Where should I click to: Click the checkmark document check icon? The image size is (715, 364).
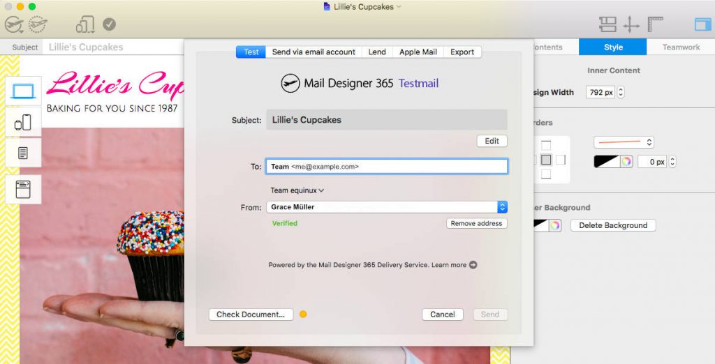(x=109, y=24)
